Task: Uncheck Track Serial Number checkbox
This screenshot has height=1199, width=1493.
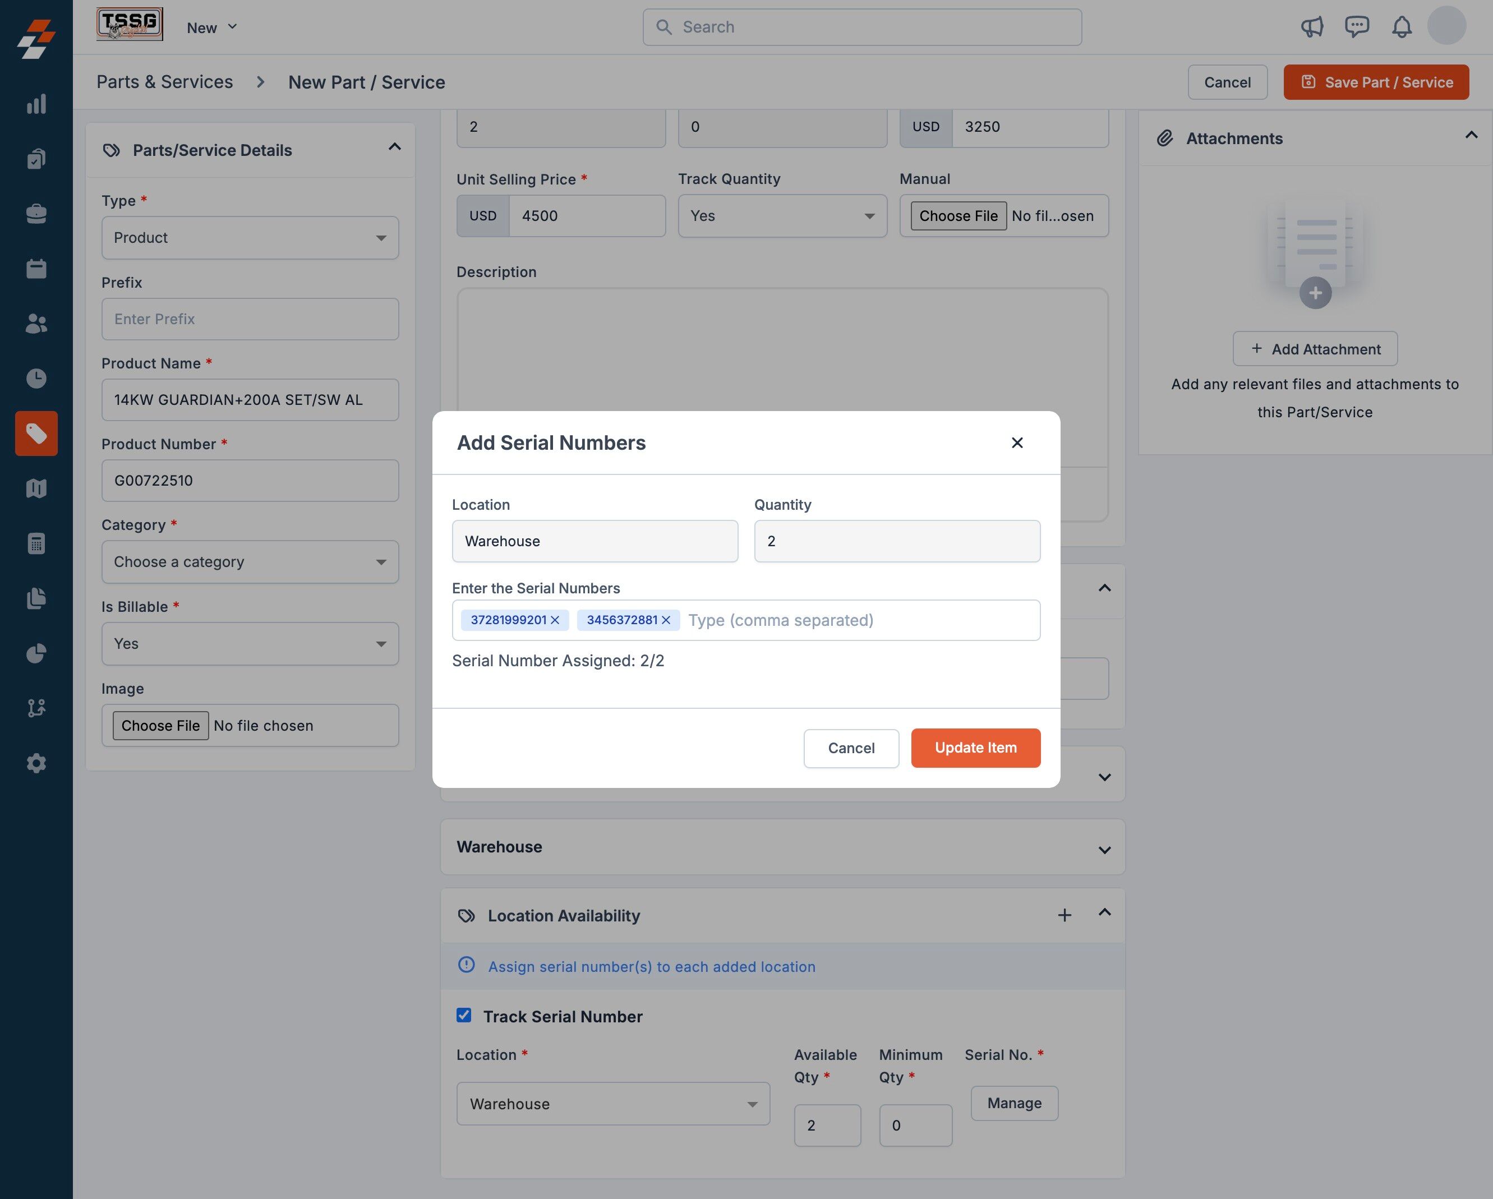Action: point(464,1015)
